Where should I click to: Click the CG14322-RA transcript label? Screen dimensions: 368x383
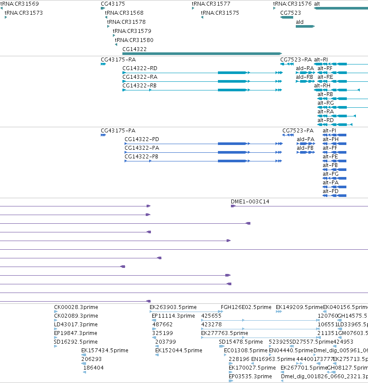click(x=140, y=77)
